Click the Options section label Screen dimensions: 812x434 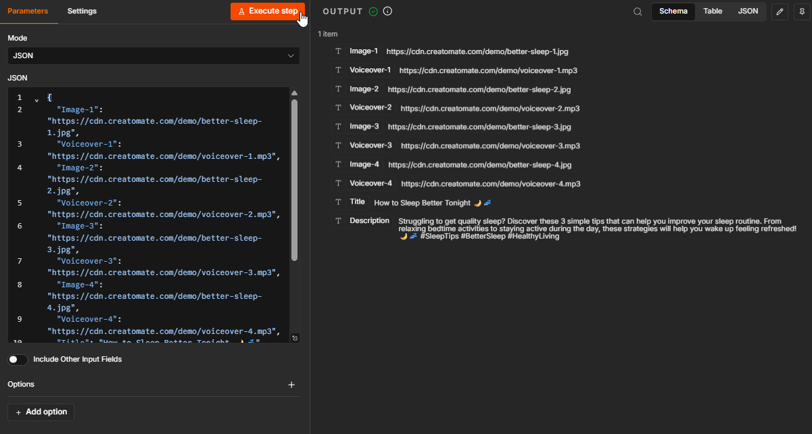coord(21,385)
